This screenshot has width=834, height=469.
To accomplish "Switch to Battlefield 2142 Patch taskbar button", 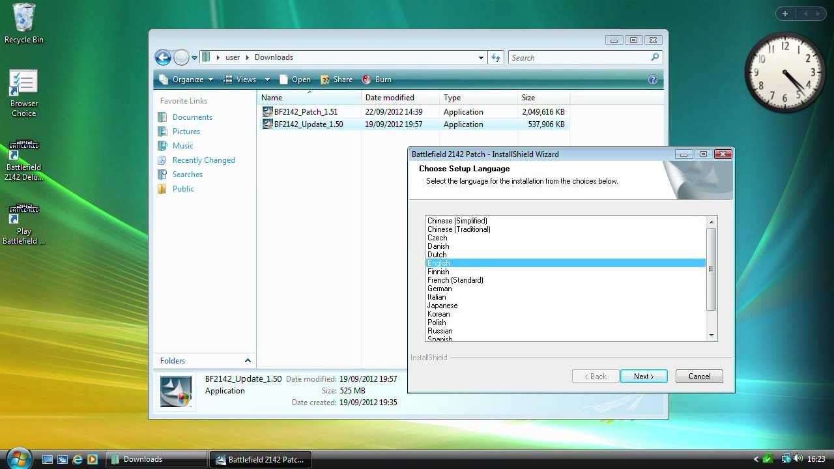I will click(261, 459).
